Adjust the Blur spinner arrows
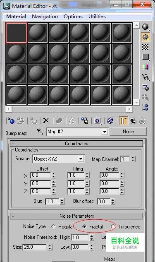 62,202
